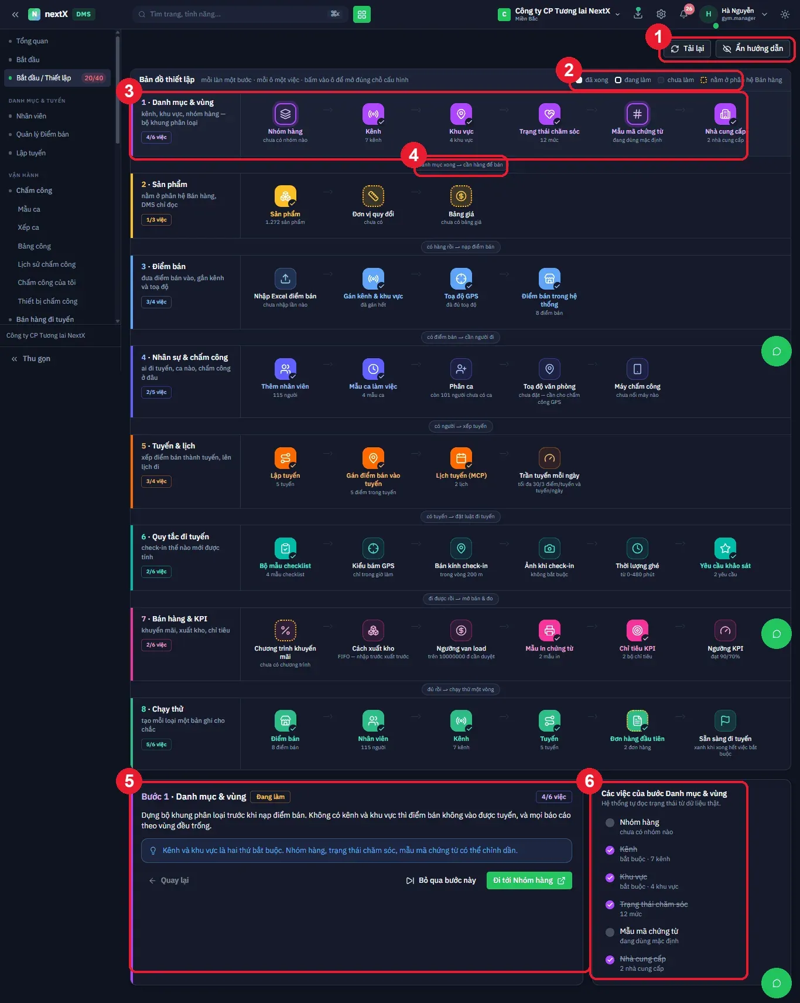
Task: Open the green app grid button
Action: 362,14
